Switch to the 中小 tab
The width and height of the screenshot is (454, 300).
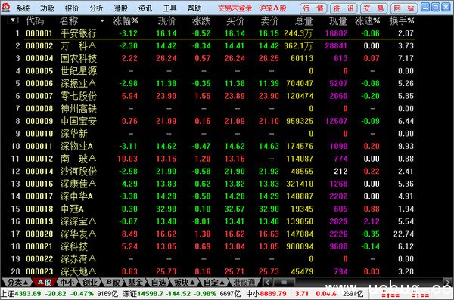click(x=67, y=283)
